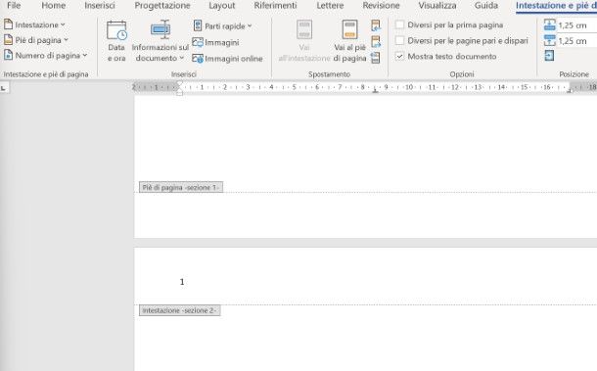
Task: Expand the Parti rapide menu
Action: coord(223,25)
